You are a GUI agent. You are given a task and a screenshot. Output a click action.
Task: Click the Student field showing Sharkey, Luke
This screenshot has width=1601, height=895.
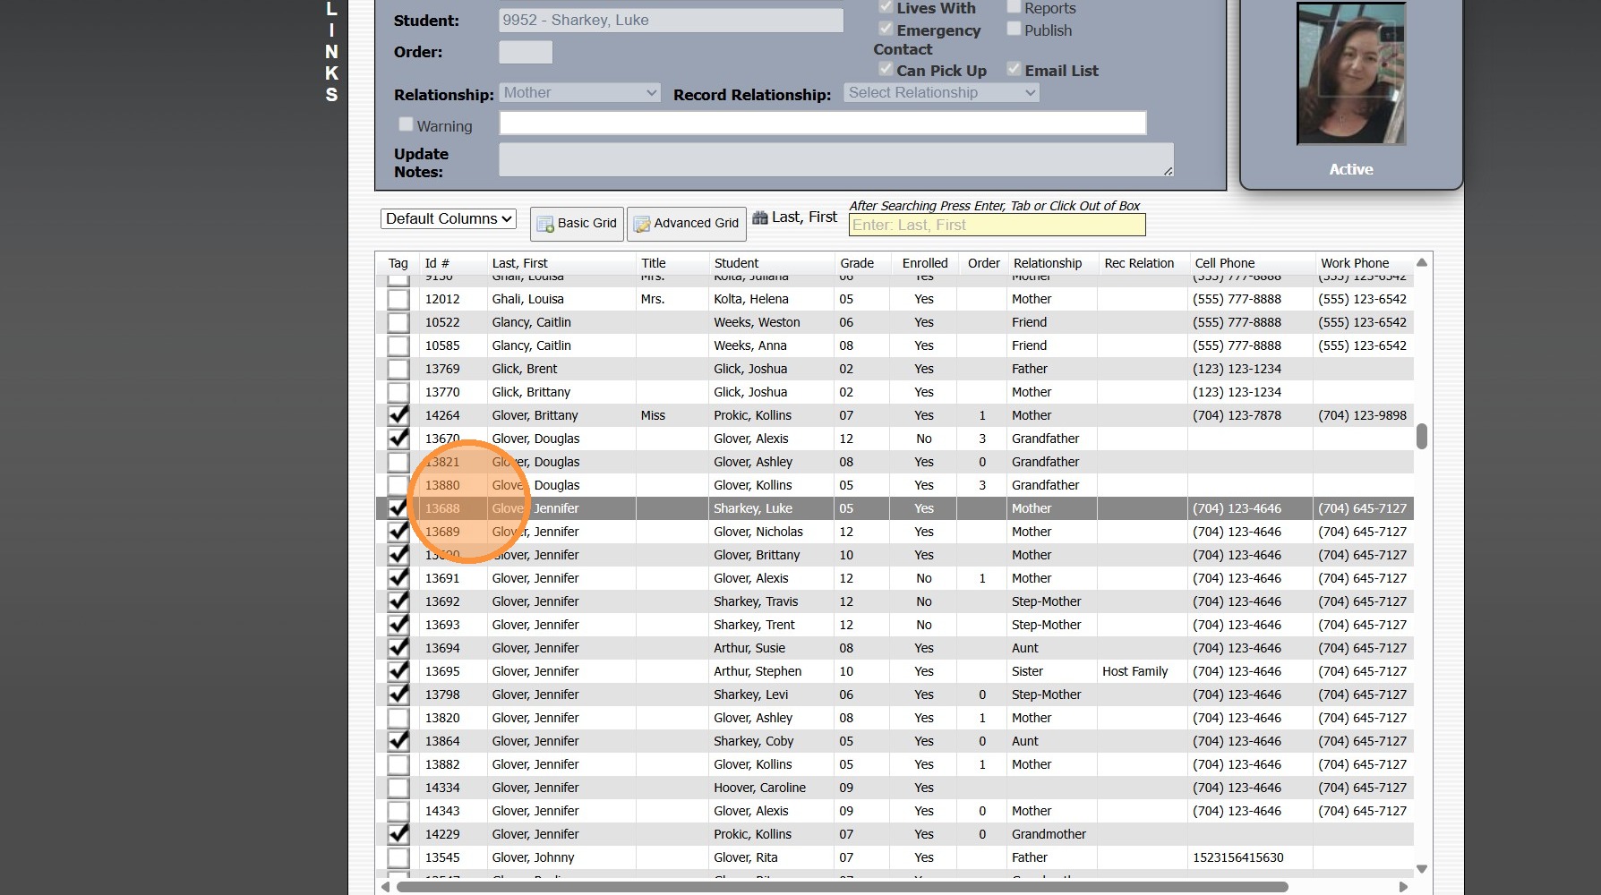point(671,20)
